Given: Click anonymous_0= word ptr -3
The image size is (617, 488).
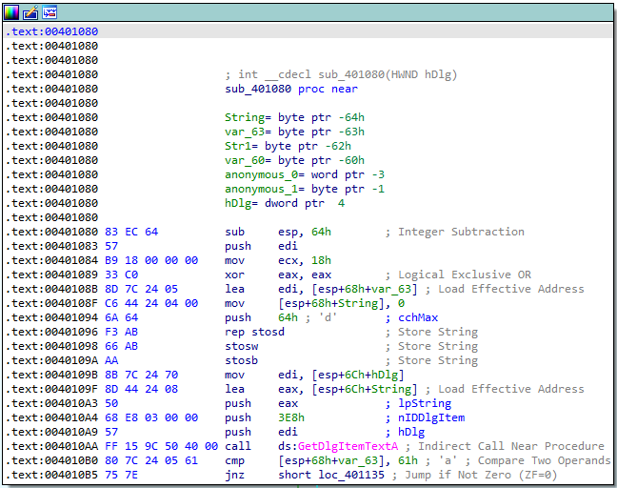Looking at the screenshot, I should click(305, 174).
